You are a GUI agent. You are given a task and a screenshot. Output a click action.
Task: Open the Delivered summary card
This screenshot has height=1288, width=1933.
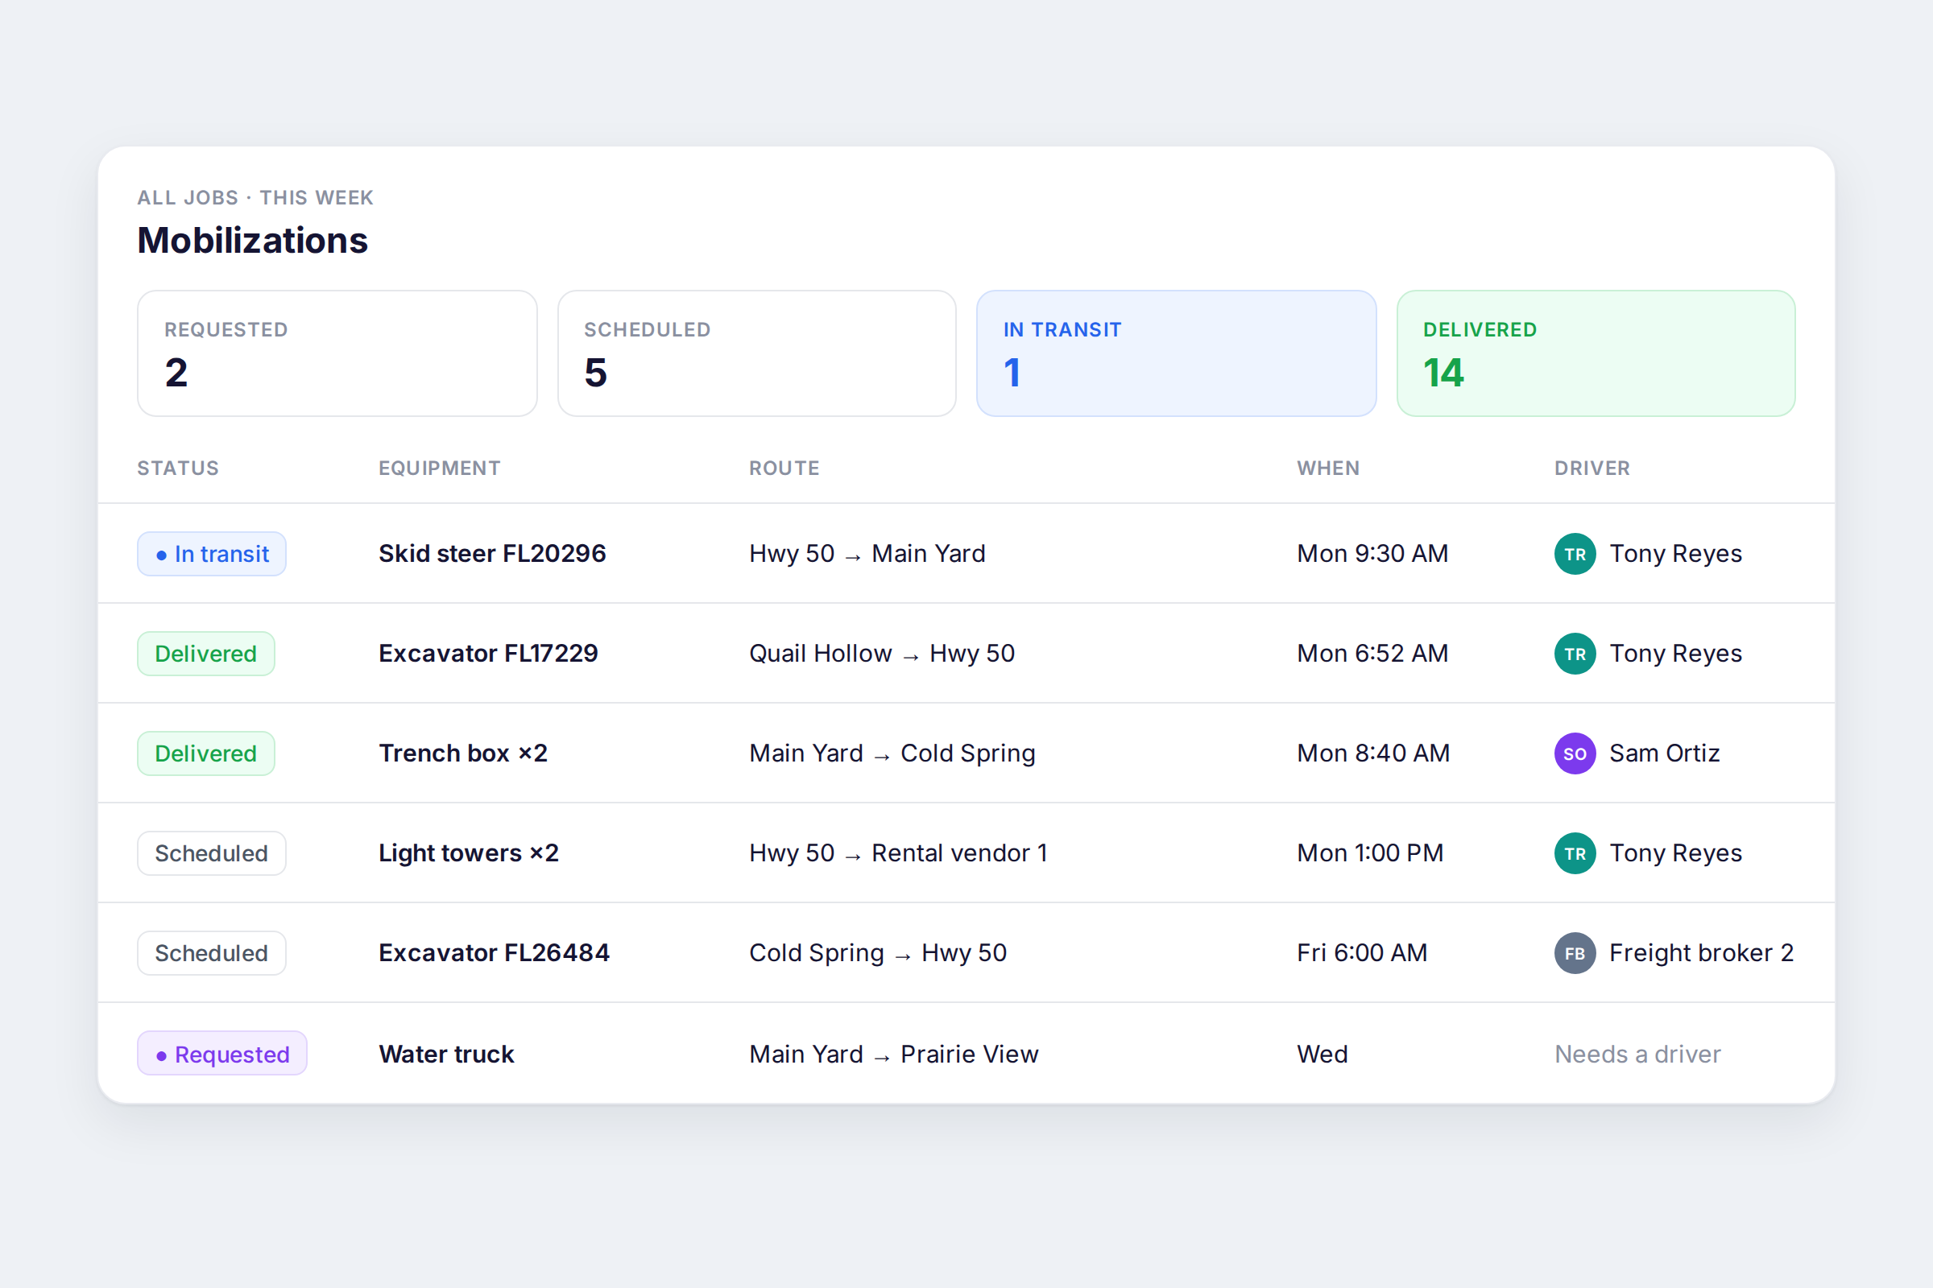coord(1596,353)
